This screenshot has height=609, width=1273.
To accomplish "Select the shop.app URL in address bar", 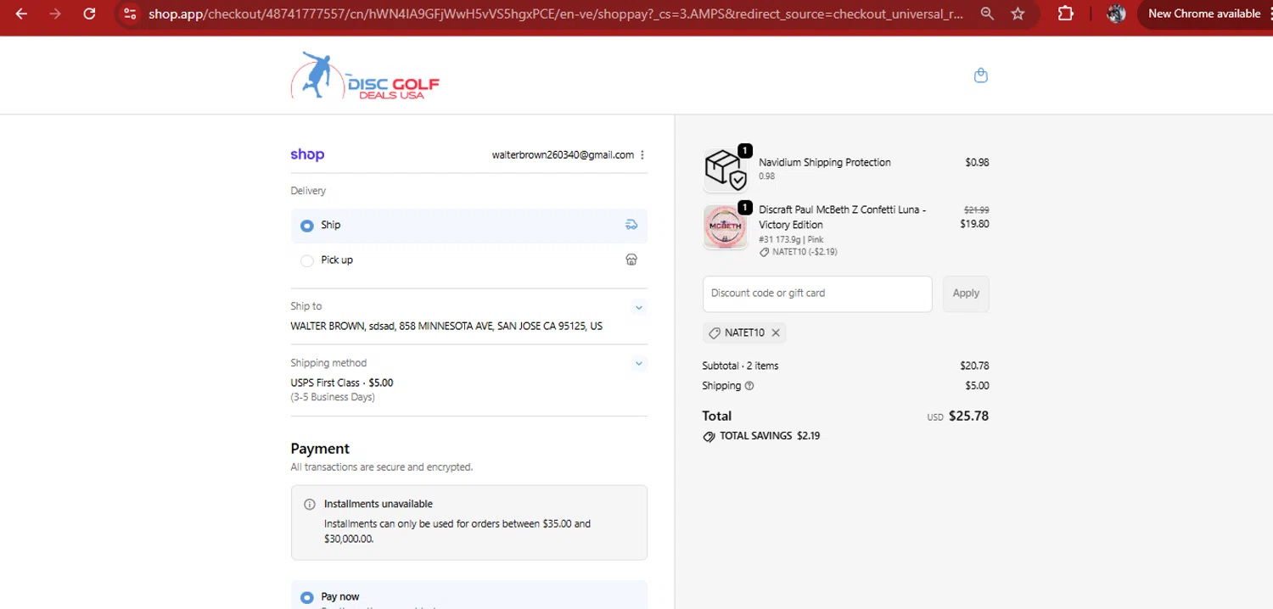I will pos(555,14).
